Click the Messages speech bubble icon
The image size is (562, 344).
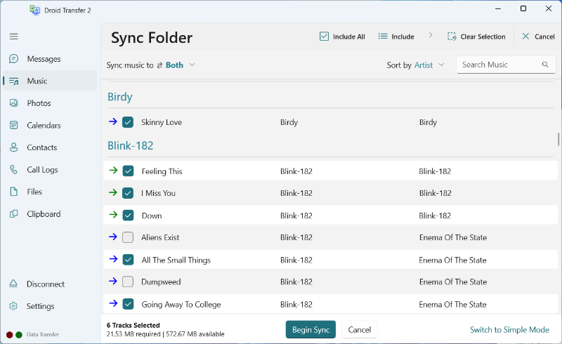[x=13, y=59]
